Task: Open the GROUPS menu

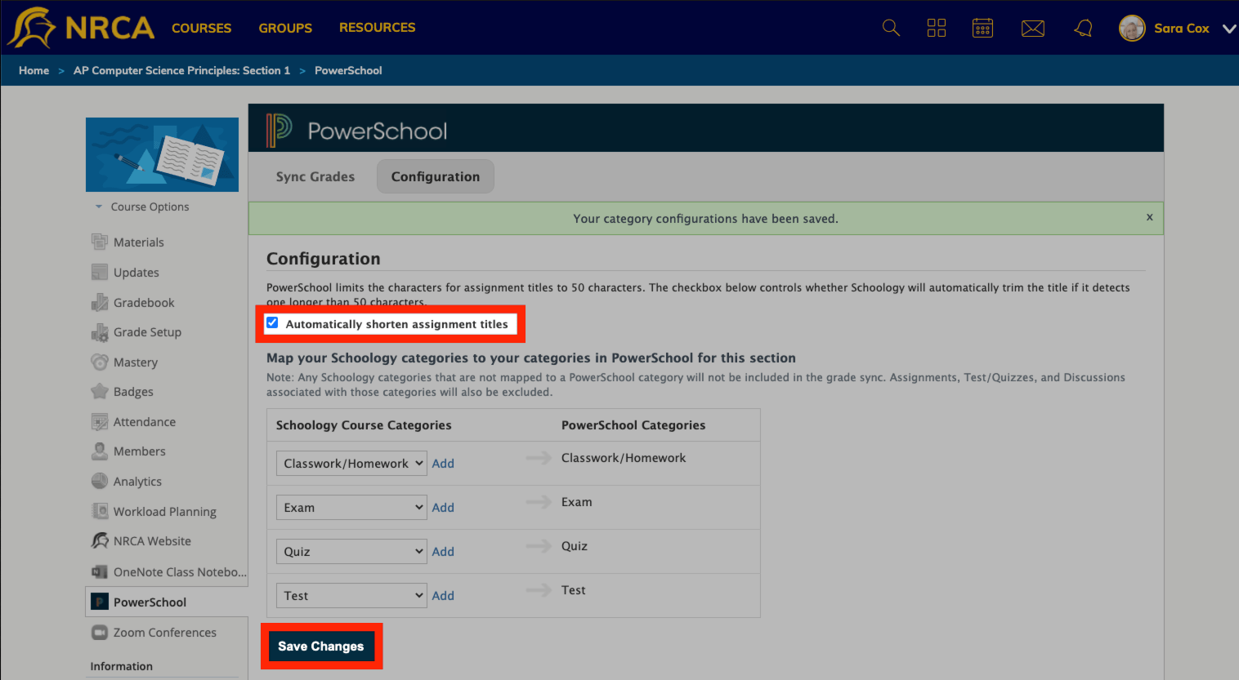Action: pyautogui.click(x=285, y=28)
